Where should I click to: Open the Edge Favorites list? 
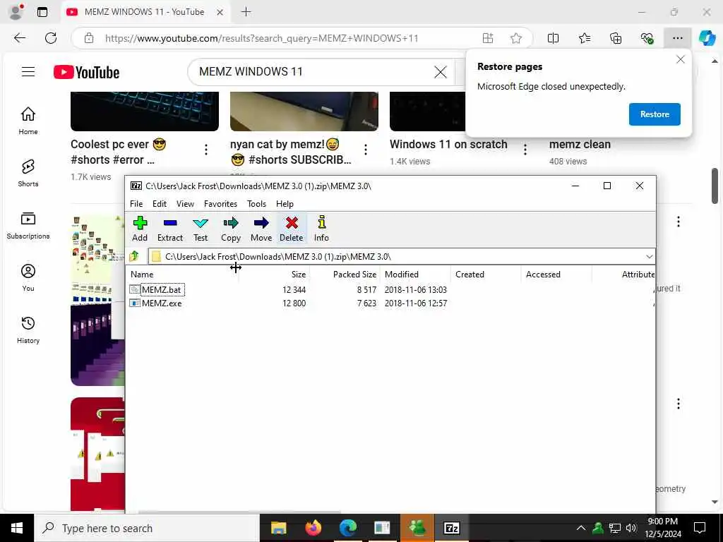(584, 38)
